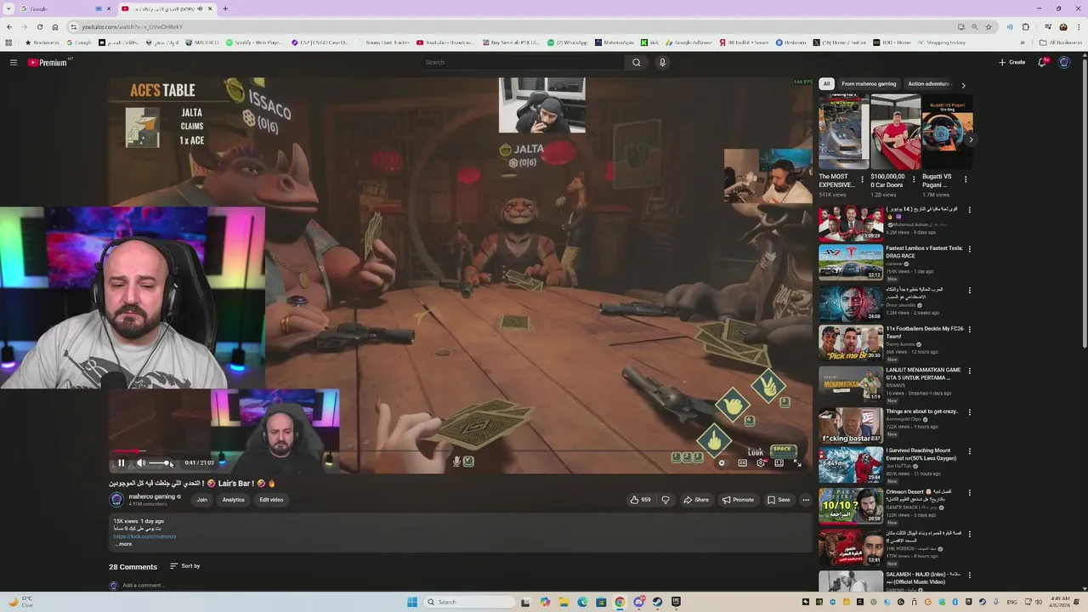
Task: Open Discord from the taskbar
Action: 638,602
